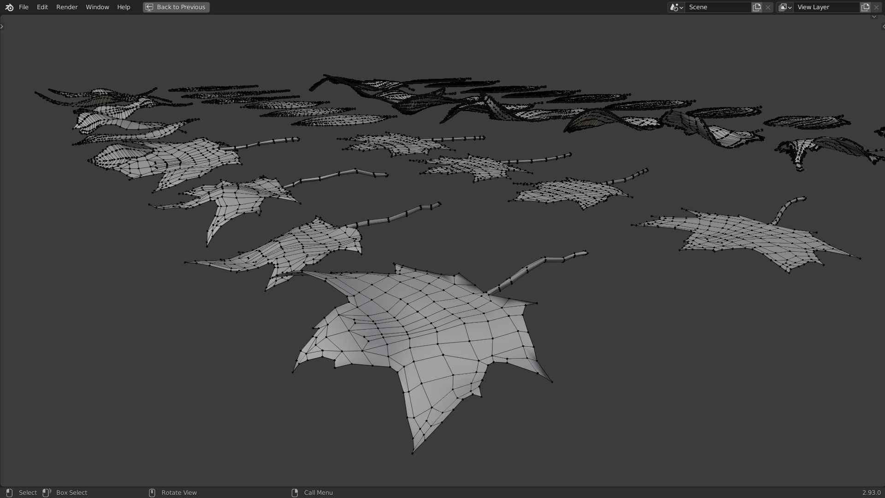Open the Window menu

tap(97, 7)
